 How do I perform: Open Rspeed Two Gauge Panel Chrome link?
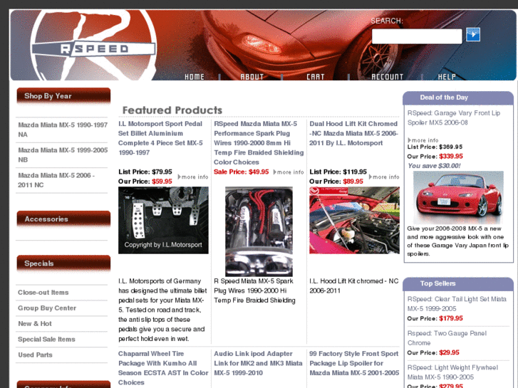click(447, 338)
